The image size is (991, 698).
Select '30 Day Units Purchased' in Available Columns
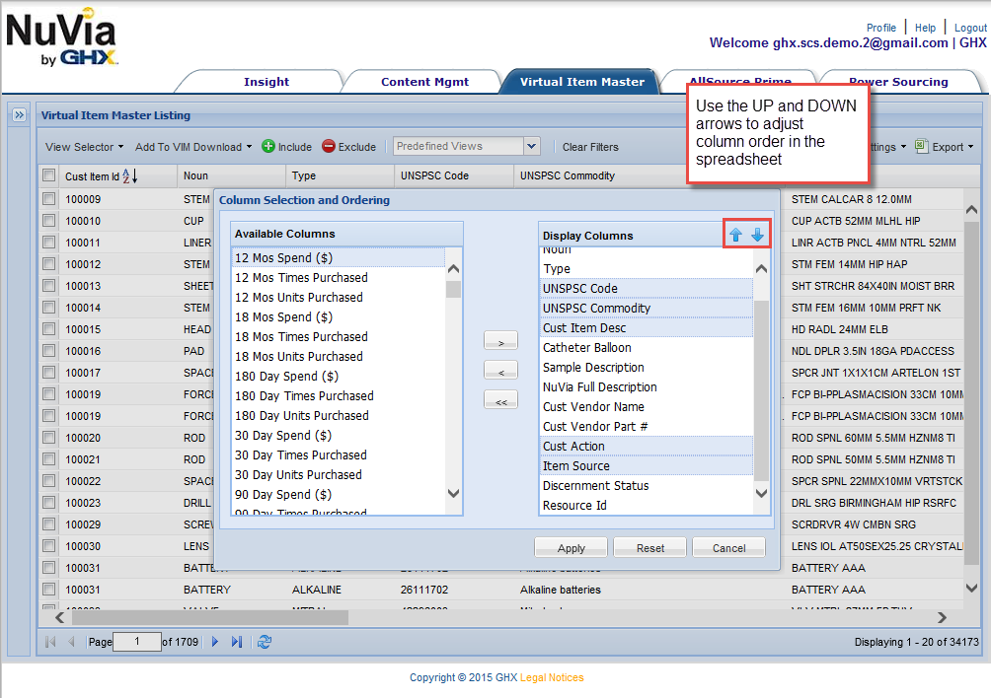[339, 474]
